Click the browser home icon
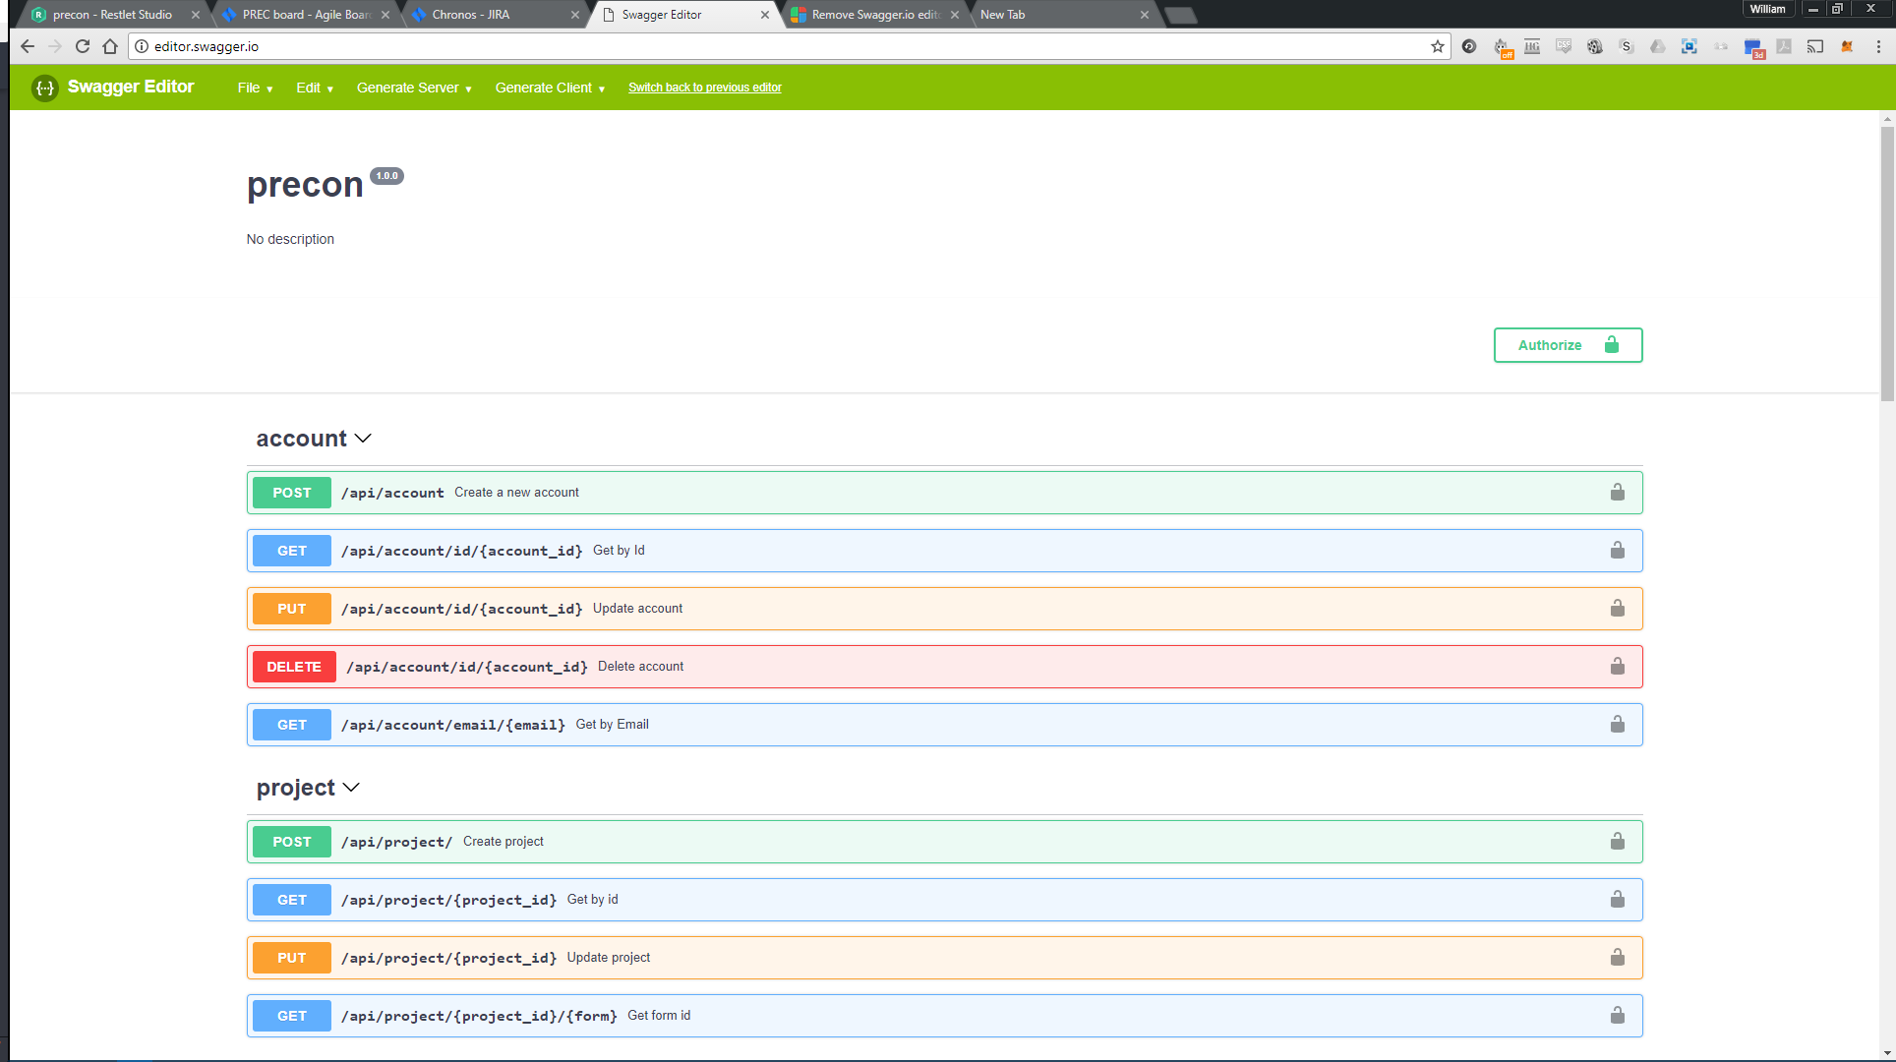This screenshot has width=1896, height=1062. (x=108, y=45)
